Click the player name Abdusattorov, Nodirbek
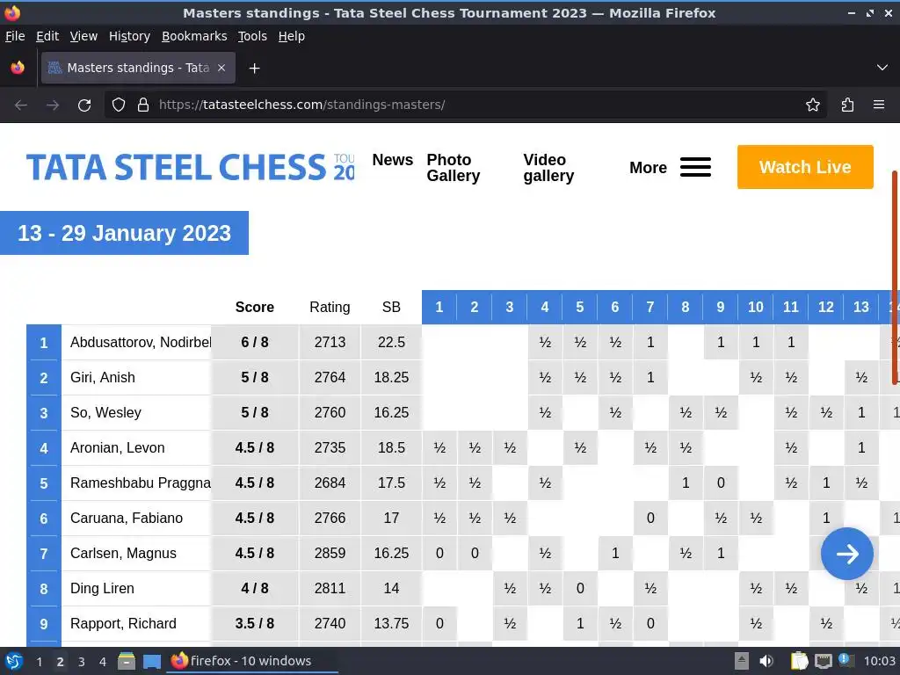This screenshot has width=900, height=675. tap(141, 342)
